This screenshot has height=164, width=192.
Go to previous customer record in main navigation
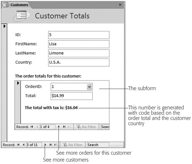(23, 145)
